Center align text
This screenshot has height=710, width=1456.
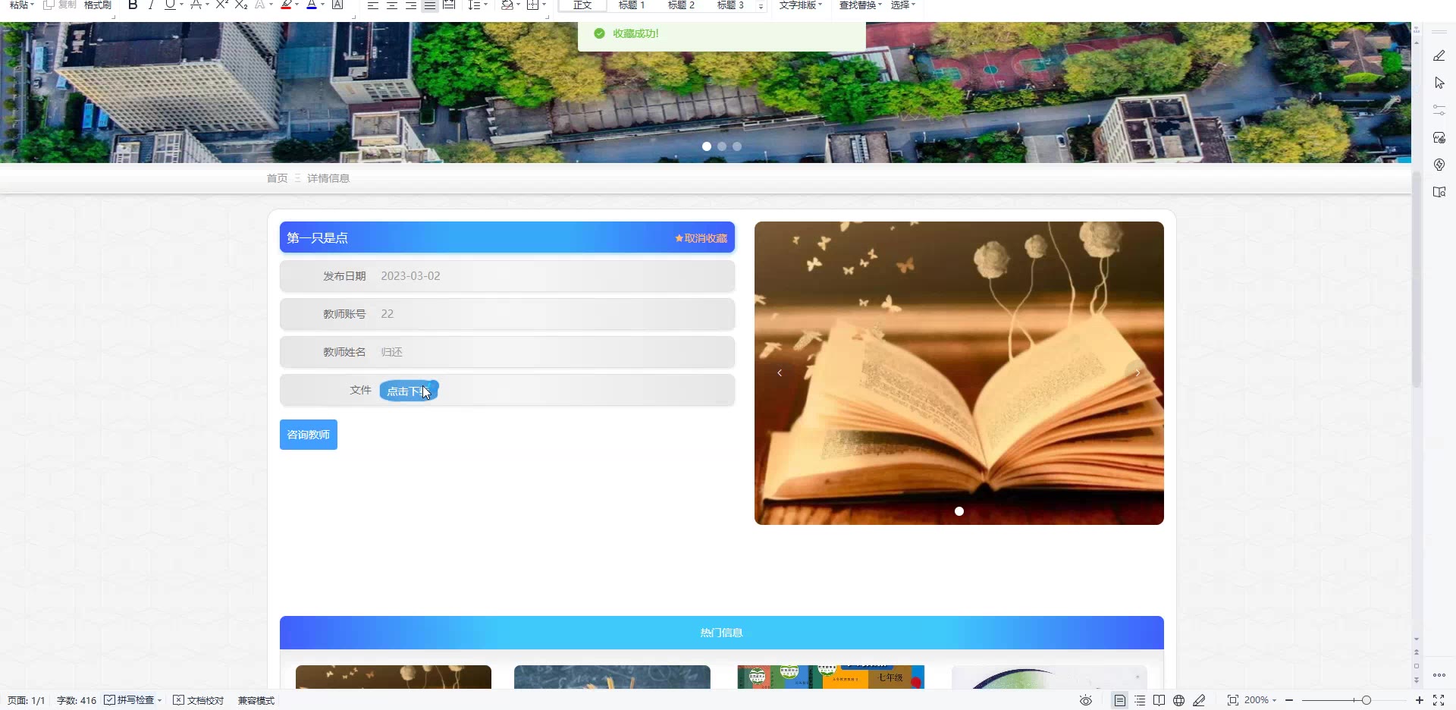[x=392, y=5]
